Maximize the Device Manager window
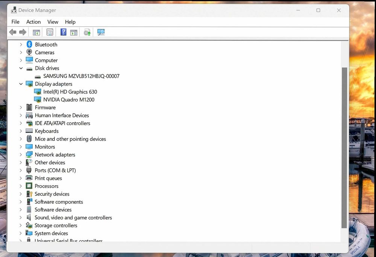 (318, 10)
